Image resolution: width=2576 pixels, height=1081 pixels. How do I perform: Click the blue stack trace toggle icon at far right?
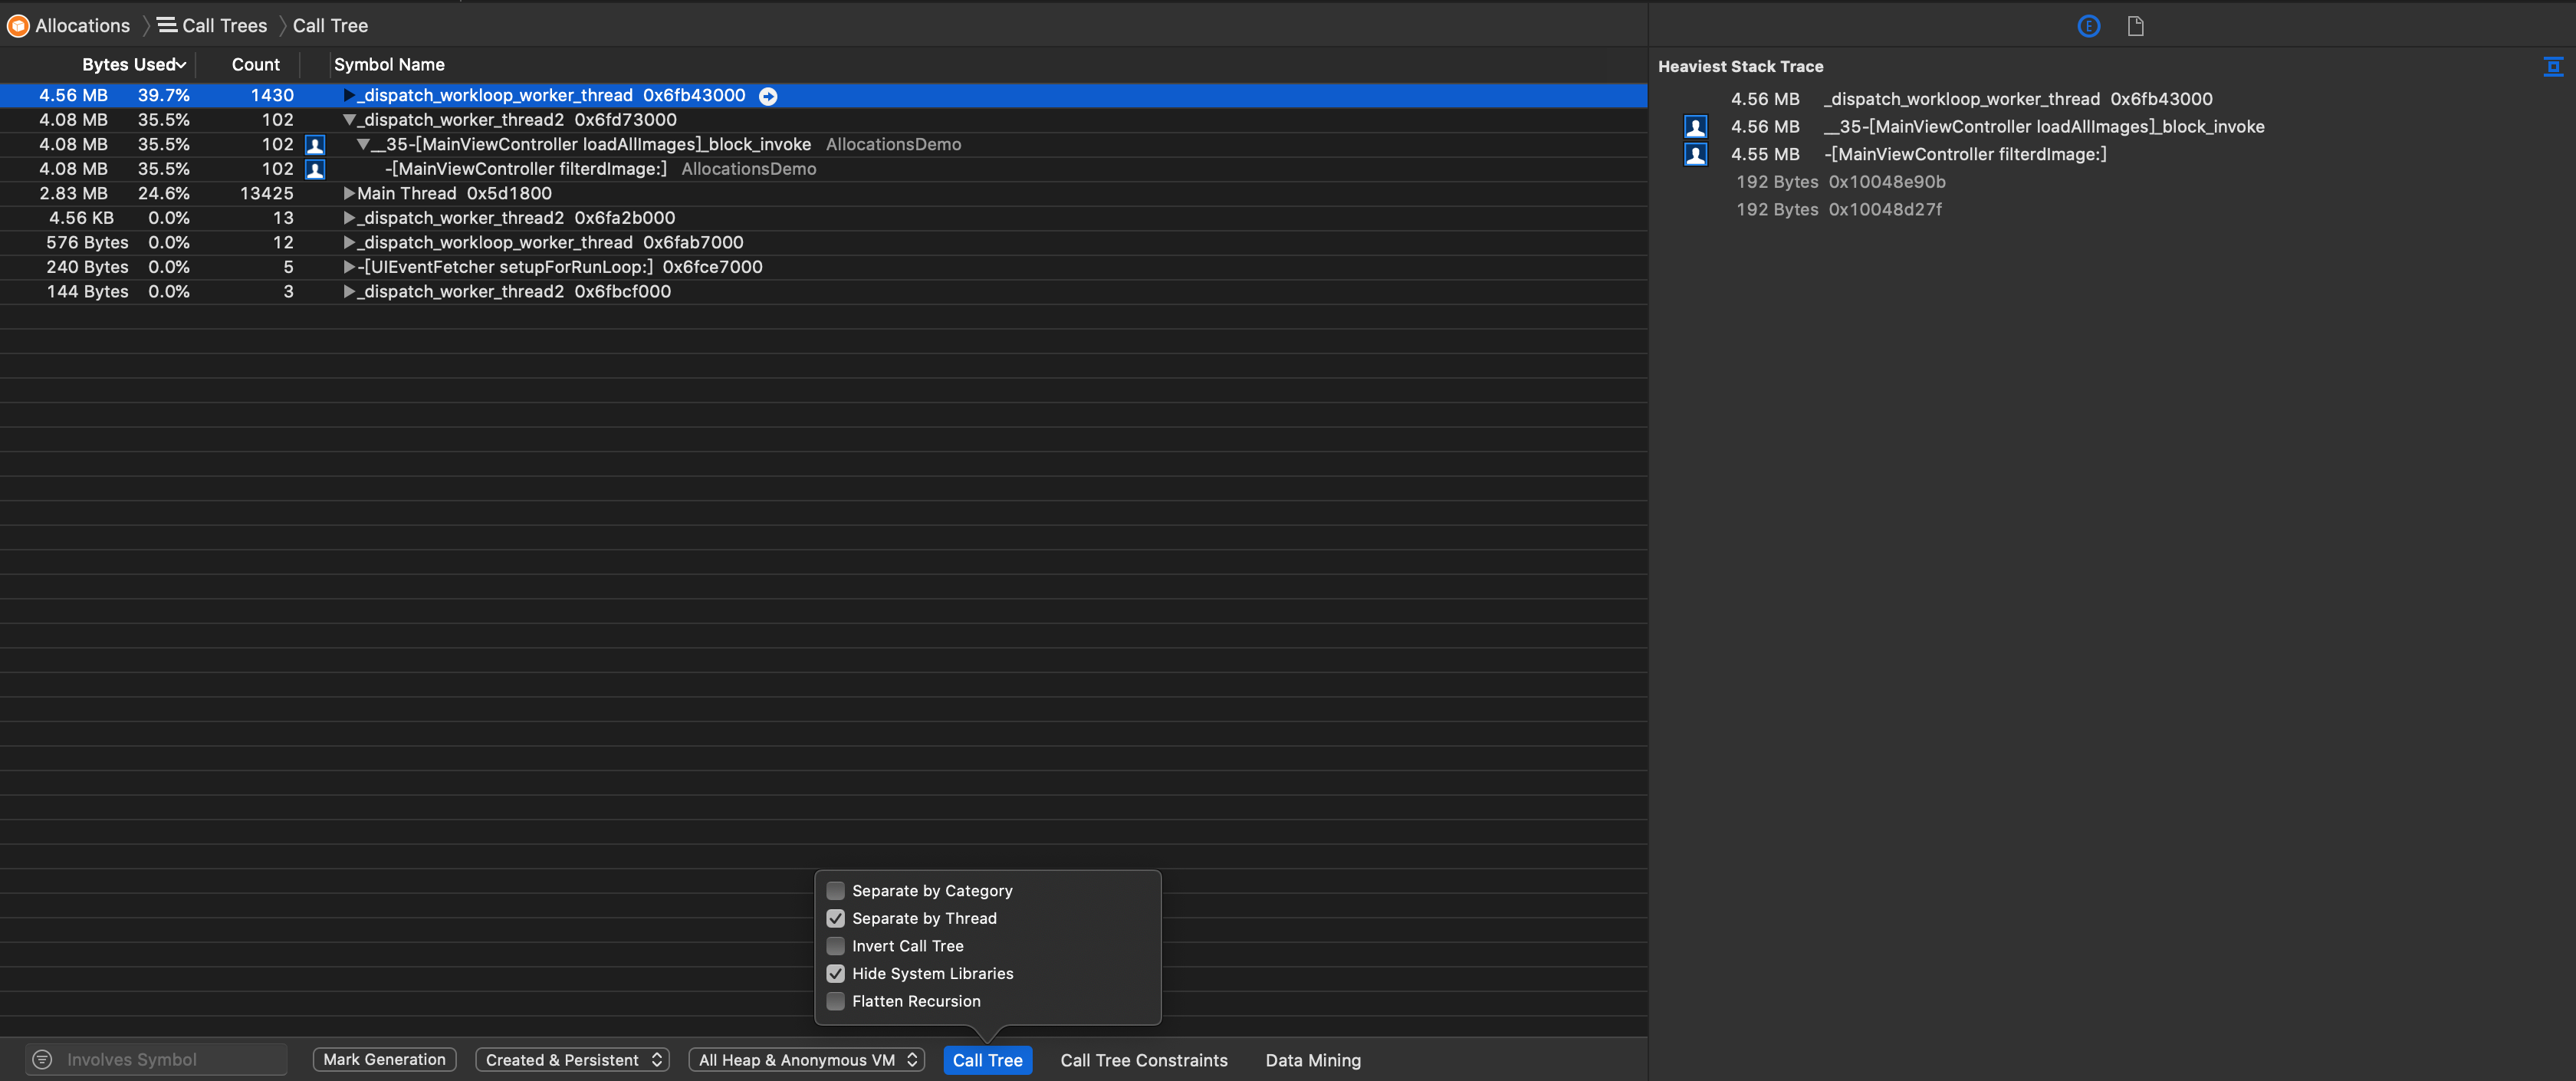coord(2553,67)
